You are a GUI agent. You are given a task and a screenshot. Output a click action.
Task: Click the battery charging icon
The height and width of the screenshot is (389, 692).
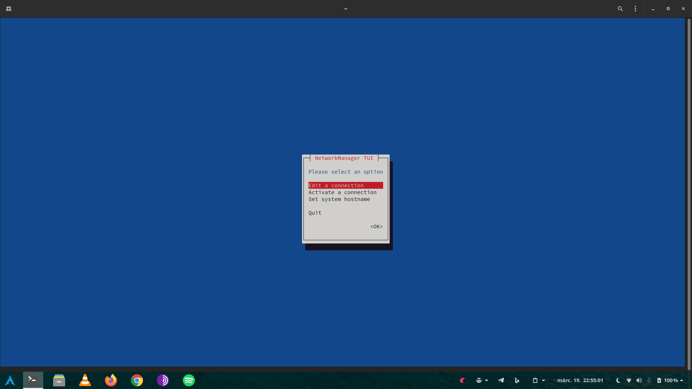tap(659, 380)
